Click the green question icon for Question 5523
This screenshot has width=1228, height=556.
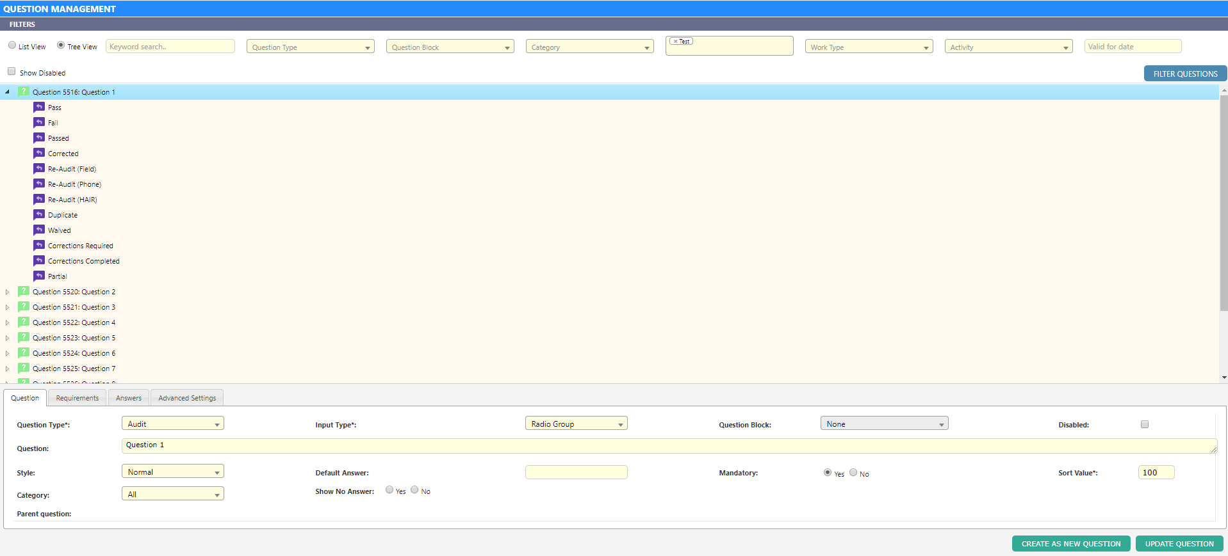tap(24, 337)
